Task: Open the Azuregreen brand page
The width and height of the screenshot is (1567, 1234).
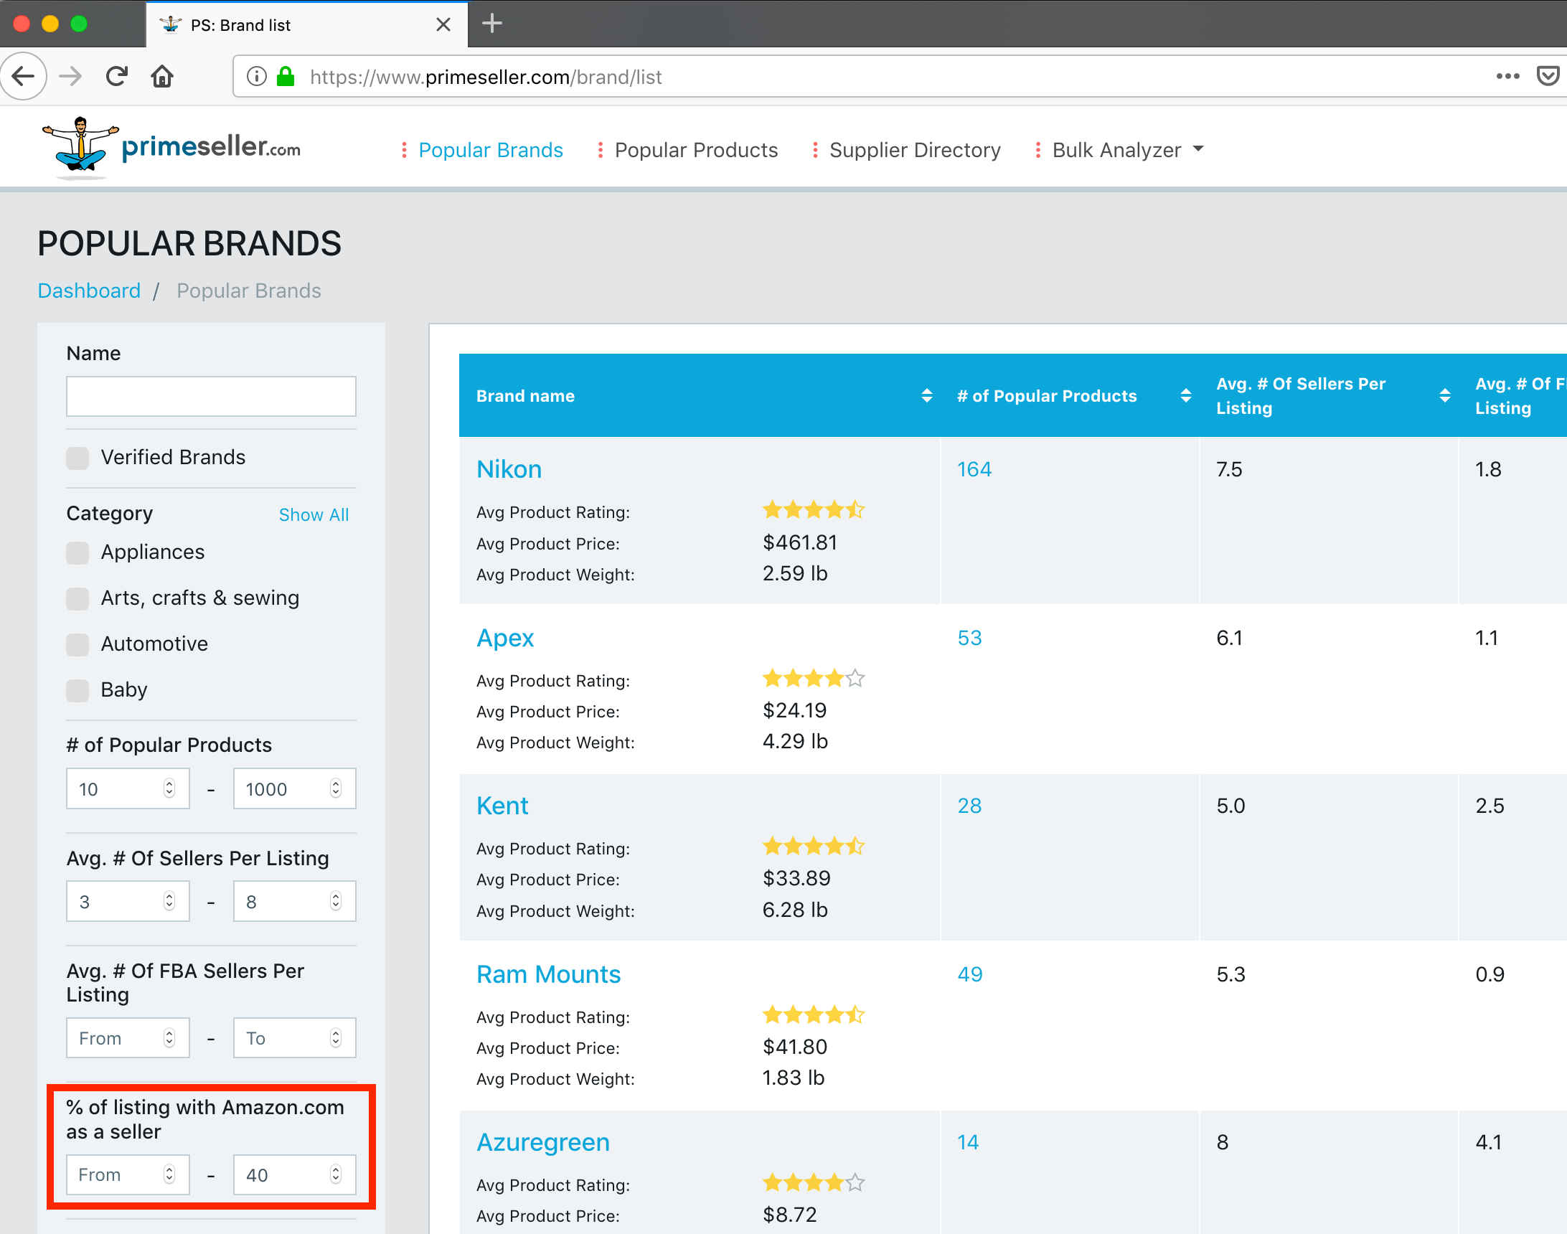Action: point(542,1142)
